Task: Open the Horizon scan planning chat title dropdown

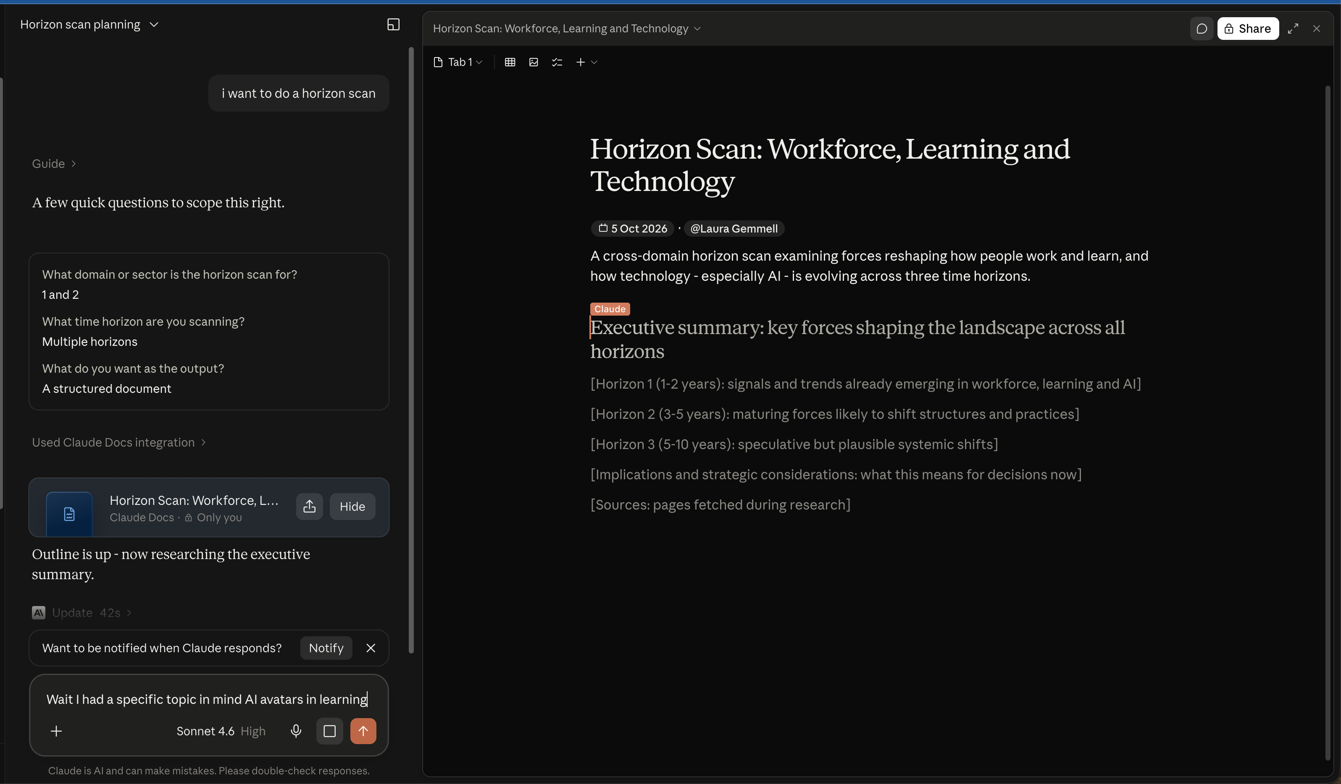Action: coord(89,24)
